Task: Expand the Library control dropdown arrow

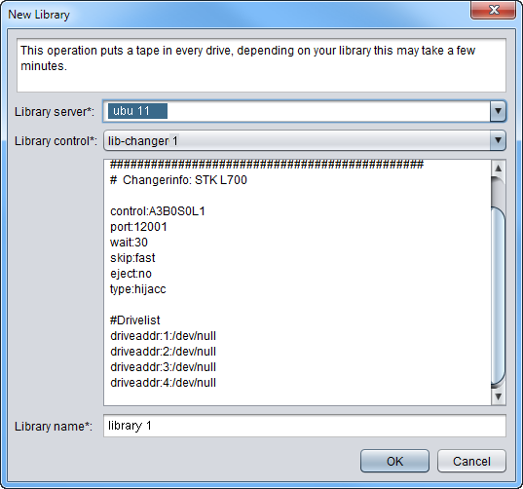Action: point(498,140)
